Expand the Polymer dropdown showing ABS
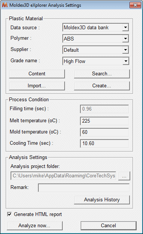 (96, 39)
